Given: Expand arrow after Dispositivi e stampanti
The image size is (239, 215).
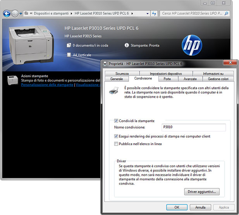Looking at the screenshot, I should [x=71, y=14].
